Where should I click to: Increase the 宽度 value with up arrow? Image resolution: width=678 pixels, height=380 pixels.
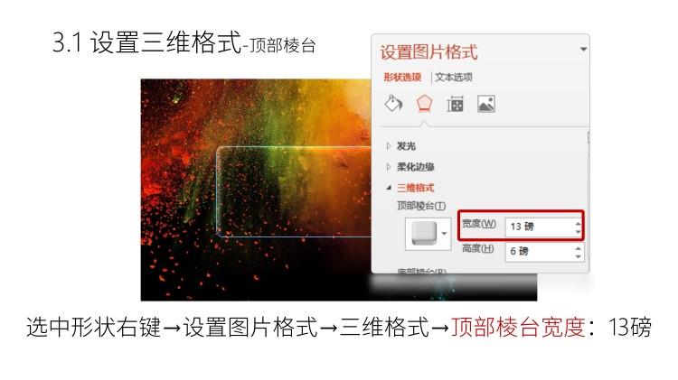click(579, 223)
